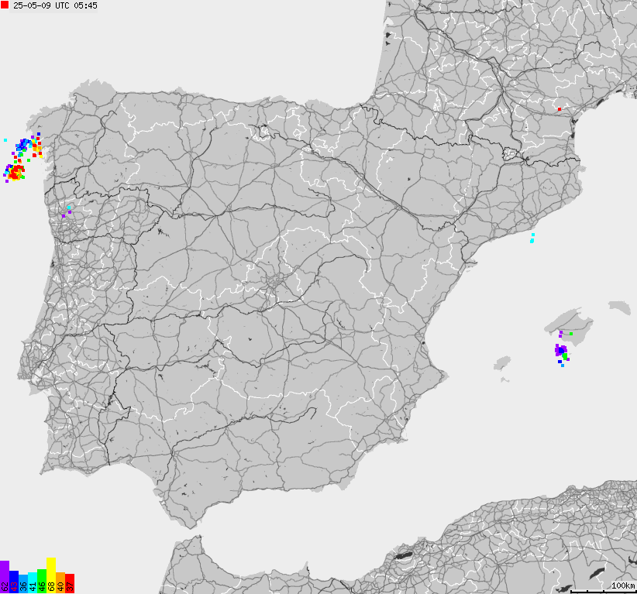The height and width of the screenshot is (594, 637).
Task: Click the lone red strike marker in southern France
Action: pyautogui.click(x=560, y=109)
